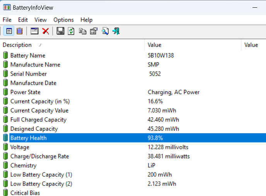Open the Edit menu

tap(23, 20)
